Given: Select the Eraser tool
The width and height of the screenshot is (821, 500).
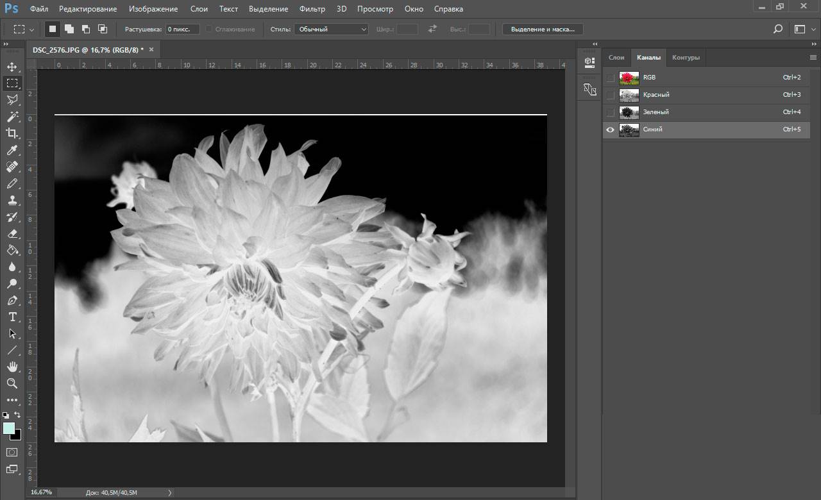Looking at the screenshot, I should [12, 234].
